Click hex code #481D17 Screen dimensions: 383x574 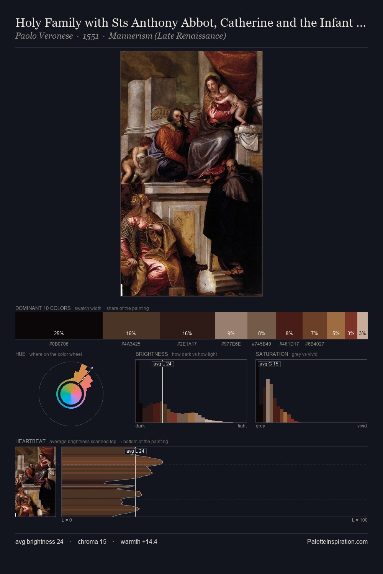coord(289,344)
